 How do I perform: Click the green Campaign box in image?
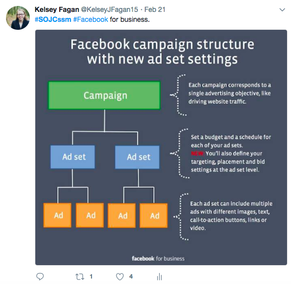104,95
